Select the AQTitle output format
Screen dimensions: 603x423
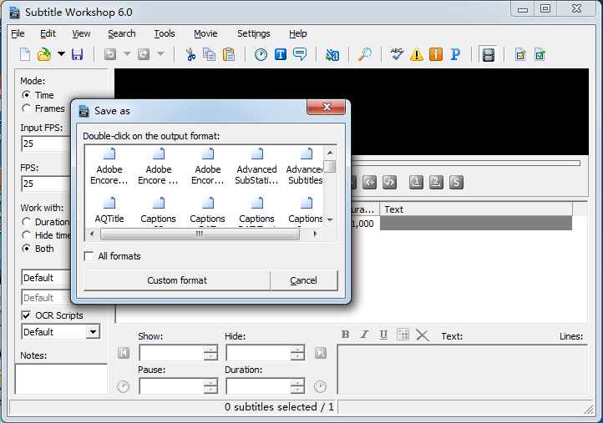pyautogui.click(x=109, y=209)
